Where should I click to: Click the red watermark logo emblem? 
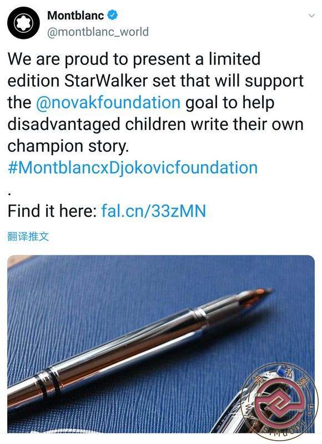278,402
